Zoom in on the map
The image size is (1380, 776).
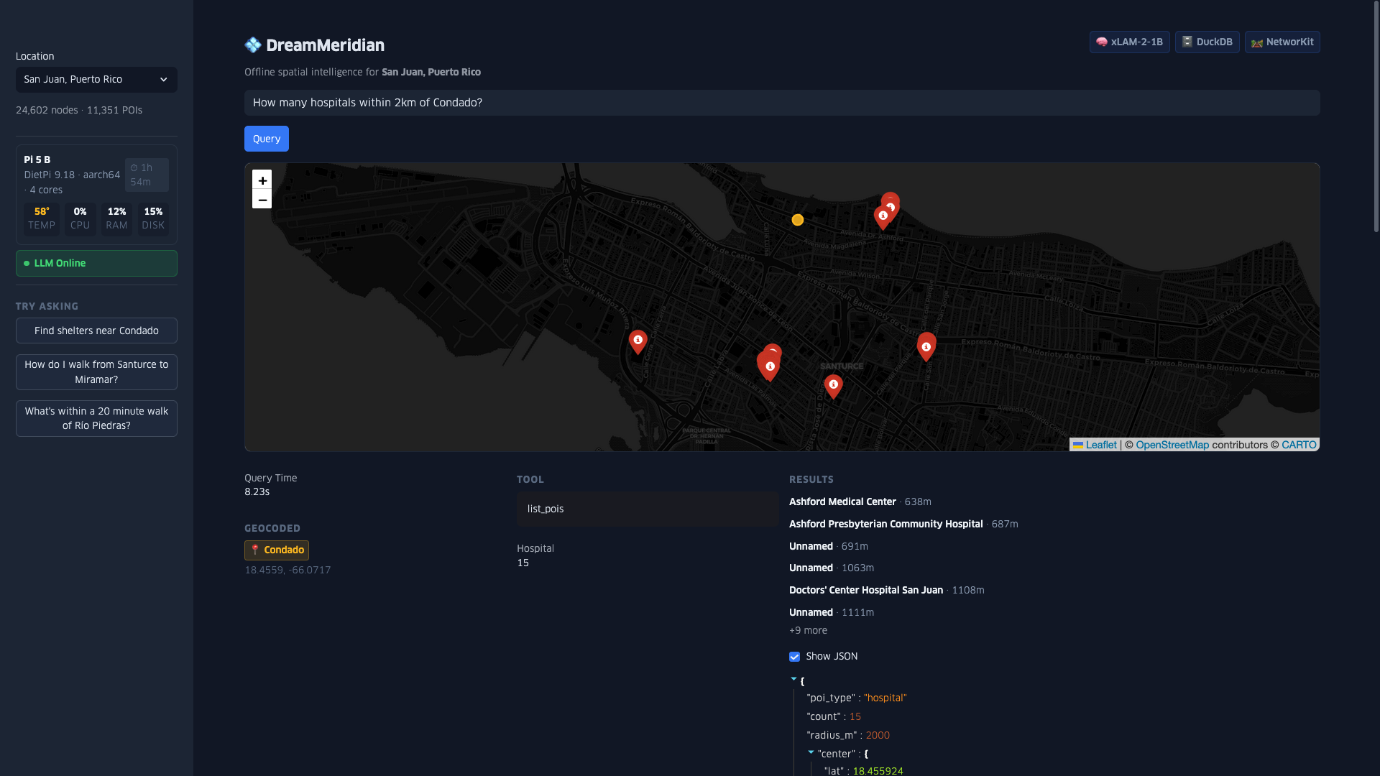pos(262,180)
